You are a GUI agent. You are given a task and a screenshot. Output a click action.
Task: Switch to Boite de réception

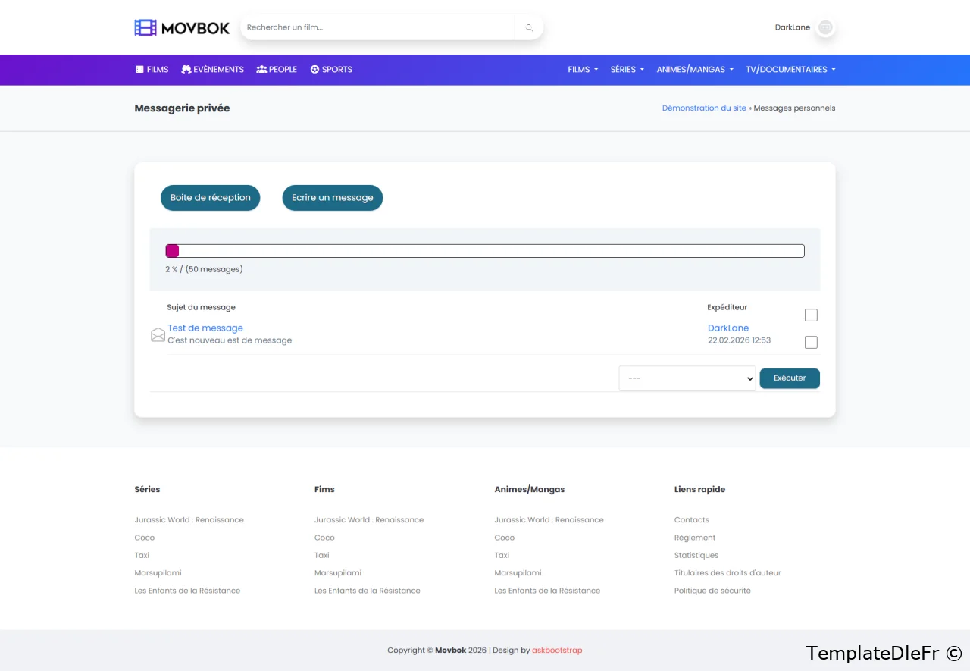tap(210, 198)
